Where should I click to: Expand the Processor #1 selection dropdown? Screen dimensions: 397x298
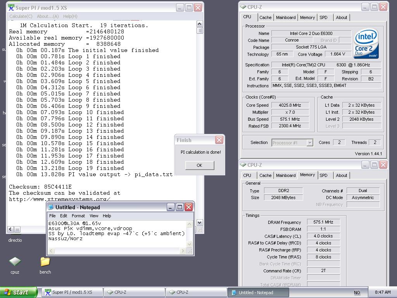pyautogui.click(x=310, y=143)
